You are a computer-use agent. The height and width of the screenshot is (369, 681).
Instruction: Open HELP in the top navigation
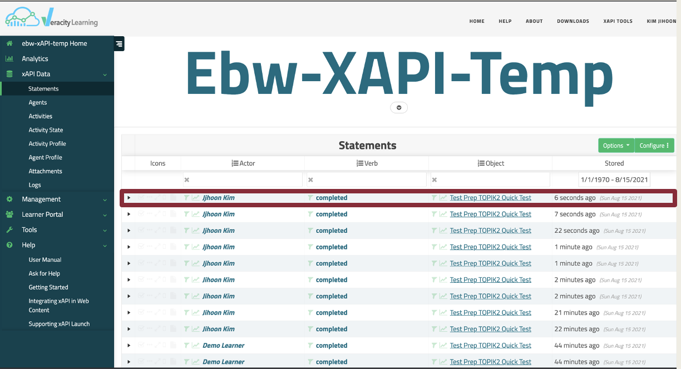505,21
